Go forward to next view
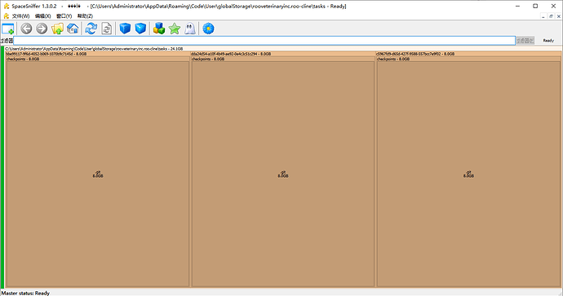This screenshot has width=563, height=296. pos(42,29)
